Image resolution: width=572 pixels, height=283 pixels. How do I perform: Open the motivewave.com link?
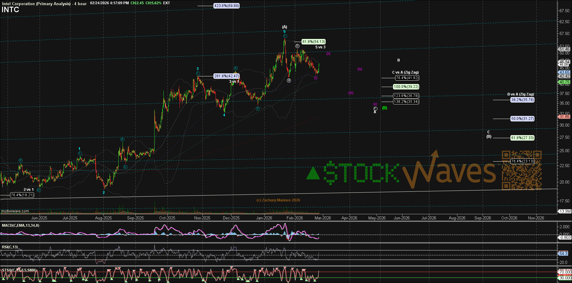coord(15,211)
